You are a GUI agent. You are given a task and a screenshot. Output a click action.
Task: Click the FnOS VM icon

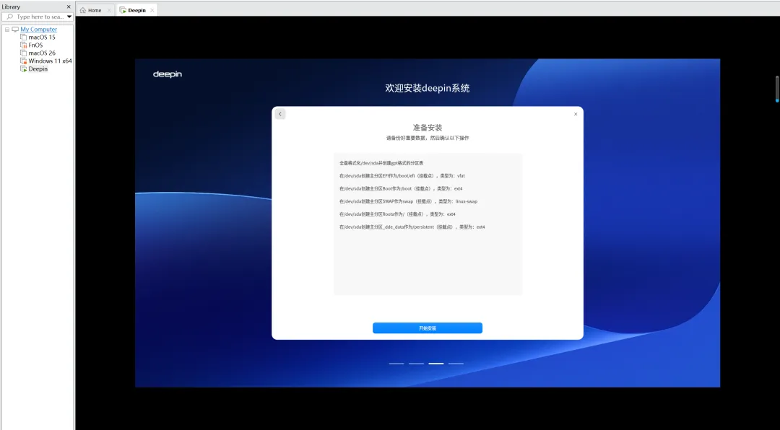point(23,45)
